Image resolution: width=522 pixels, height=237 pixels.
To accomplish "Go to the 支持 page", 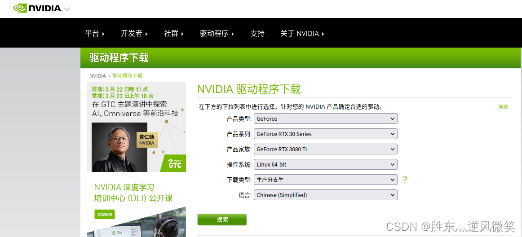I will coord(257,33).
